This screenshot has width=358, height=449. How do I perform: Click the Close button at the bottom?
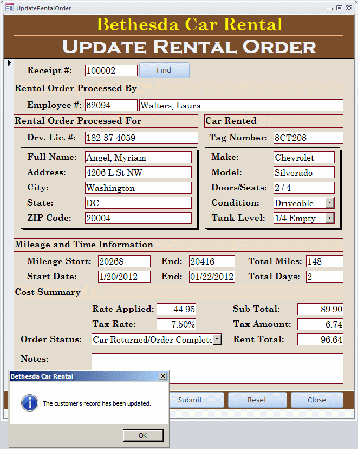coord(317,400)
